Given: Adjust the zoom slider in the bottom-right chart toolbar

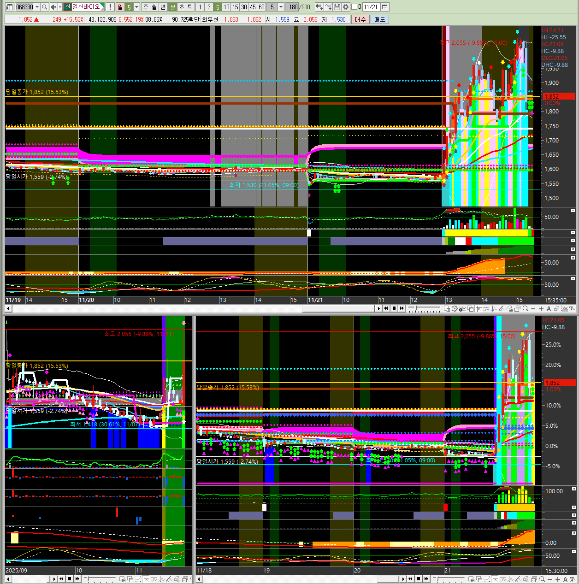Looking at the screenshot, I should (x=449, y=579).
